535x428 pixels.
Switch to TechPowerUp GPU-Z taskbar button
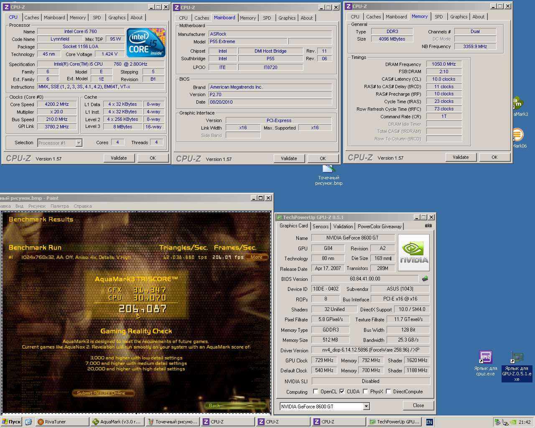point(394,422)
